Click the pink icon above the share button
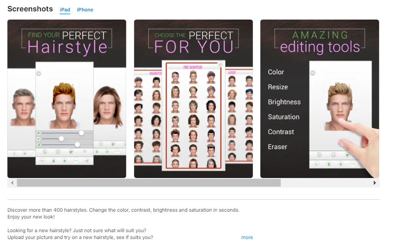407x244 pixels. [x=84, y=152]
